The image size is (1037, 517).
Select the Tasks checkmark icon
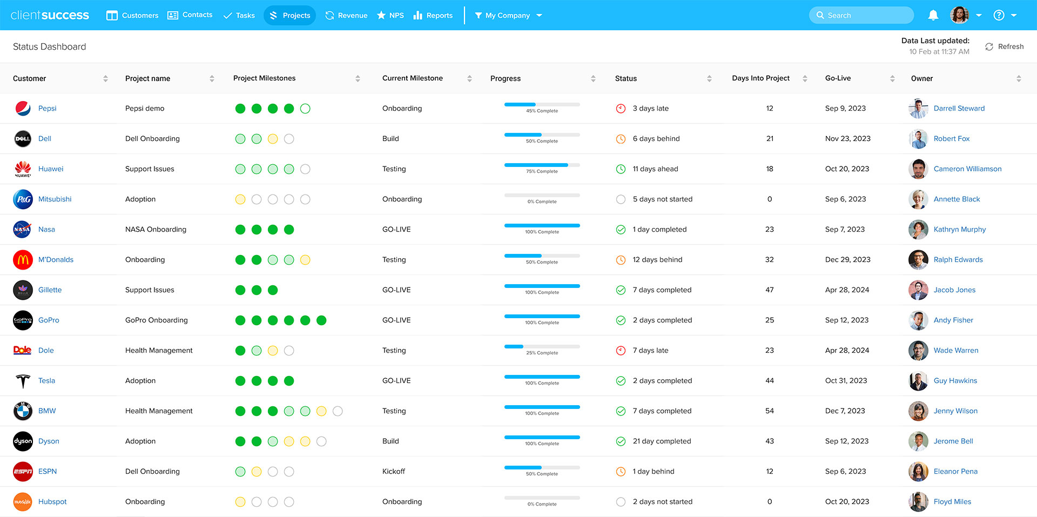[x=227, y=15]
